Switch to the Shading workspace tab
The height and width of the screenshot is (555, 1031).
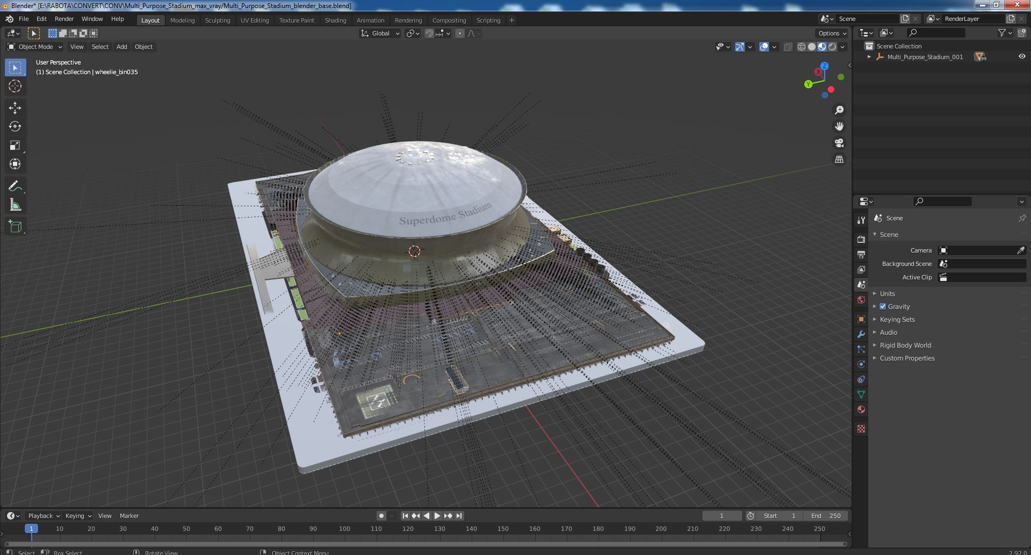[335, 20]
